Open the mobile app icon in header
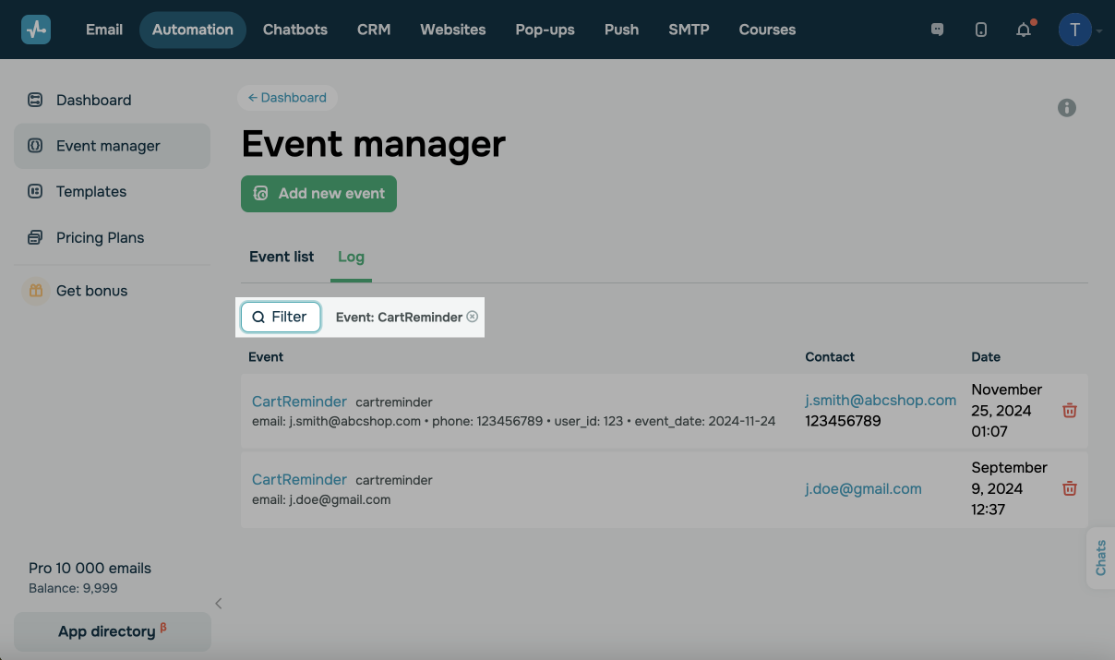This screenshot has height=660, width=1115. click(x=980, y=30)
